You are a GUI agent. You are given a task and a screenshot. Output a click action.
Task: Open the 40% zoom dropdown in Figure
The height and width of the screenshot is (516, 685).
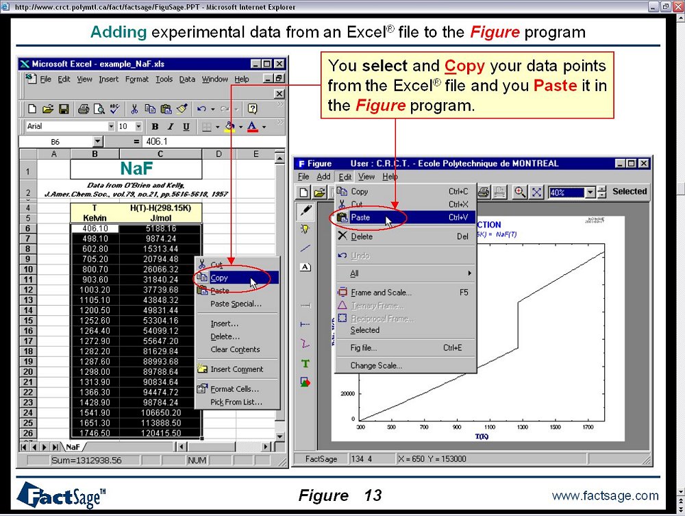tap(590, 193)
